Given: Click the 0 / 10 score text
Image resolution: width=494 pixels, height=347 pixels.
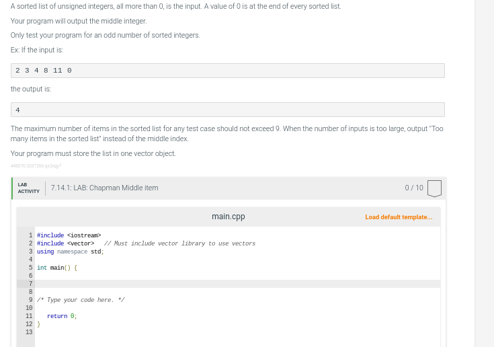Looking at the screenshot, I should [x=414, y=188].
